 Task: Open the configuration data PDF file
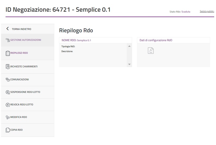(150, 51)
